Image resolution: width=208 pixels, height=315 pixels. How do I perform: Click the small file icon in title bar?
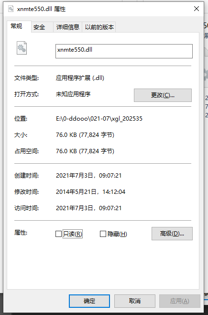(11, 9)
